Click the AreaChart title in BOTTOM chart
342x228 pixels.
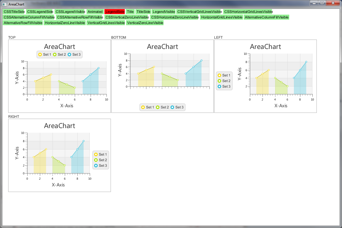(x=162, y=47)
